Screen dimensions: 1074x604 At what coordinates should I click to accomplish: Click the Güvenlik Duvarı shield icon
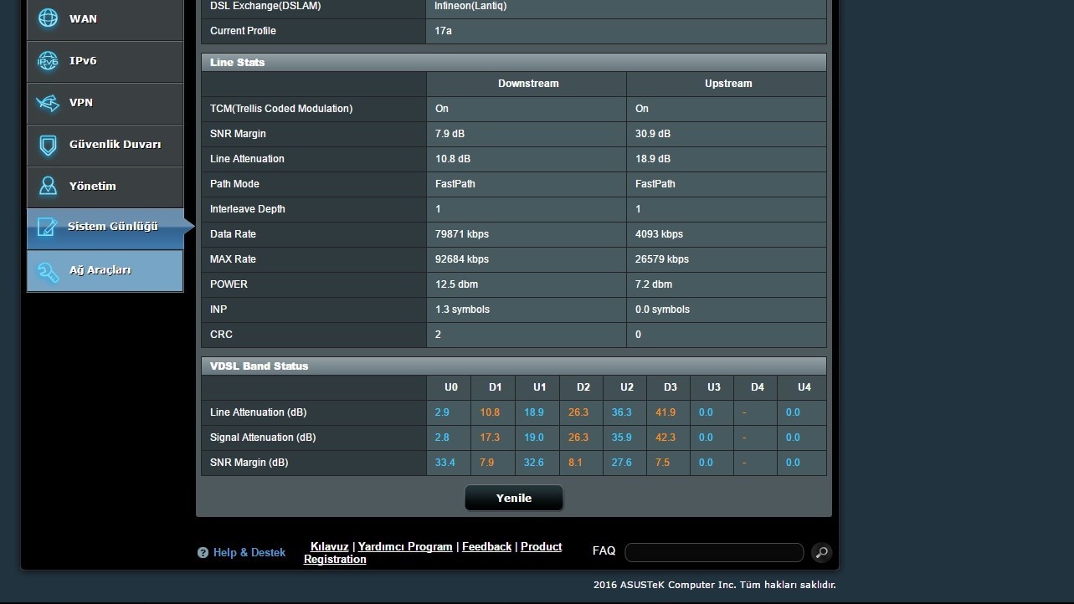pyautogui.click(x=49, y=145)
